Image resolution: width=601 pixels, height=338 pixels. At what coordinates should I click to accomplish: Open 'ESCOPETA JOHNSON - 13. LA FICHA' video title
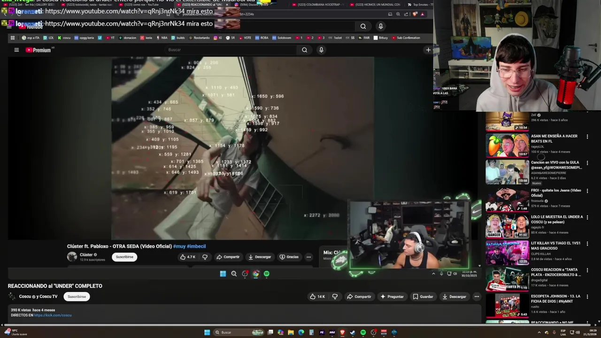coord(556,299)
